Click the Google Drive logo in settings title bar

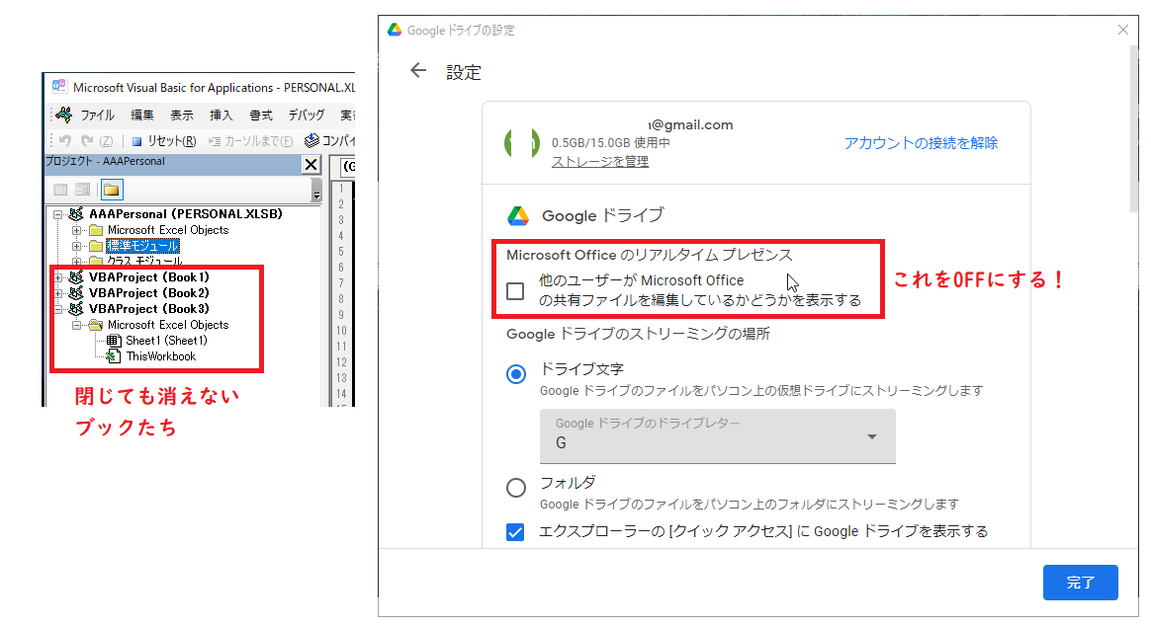coord(395,30)
